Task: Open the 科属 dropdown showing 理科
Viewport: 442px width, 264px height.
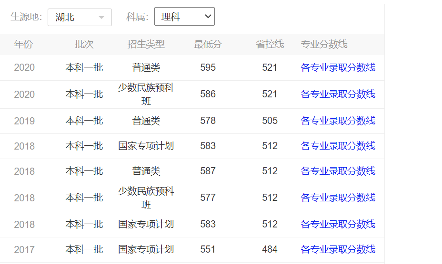Action: click(185, 17)
